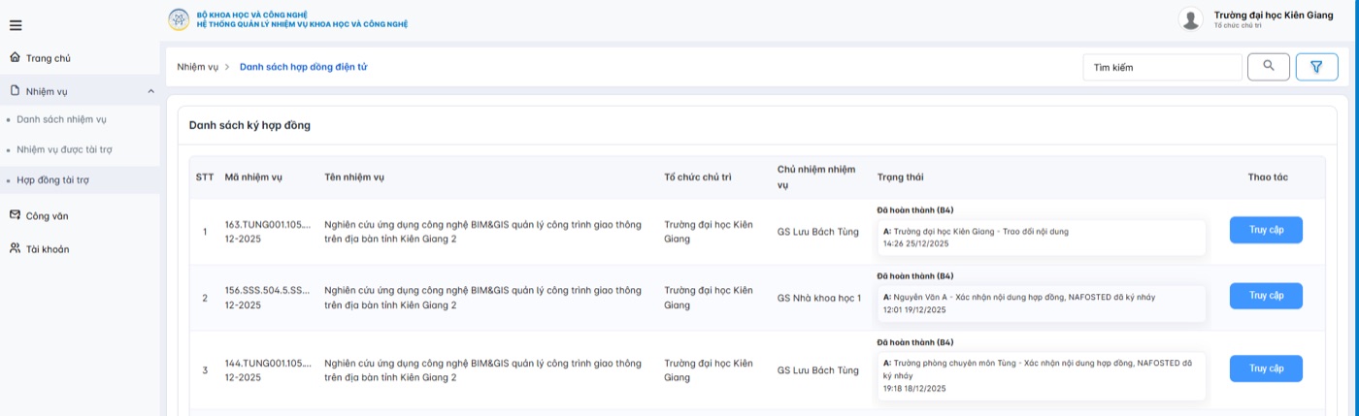
Task: Focus the Tìm kiếm search field
Action: point(1162,67)
